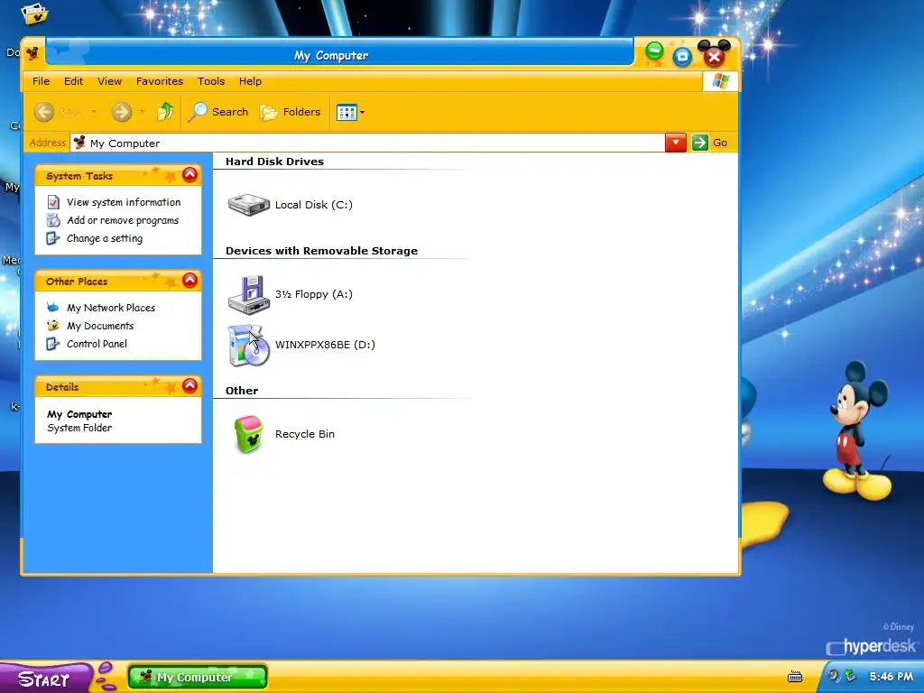Open the Tools menu

click(x=211, y=81)
